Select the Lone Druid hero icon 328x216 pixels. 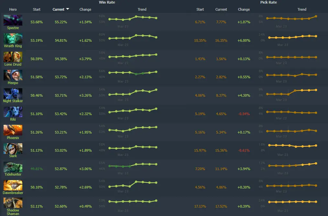[x=13, y=57]
